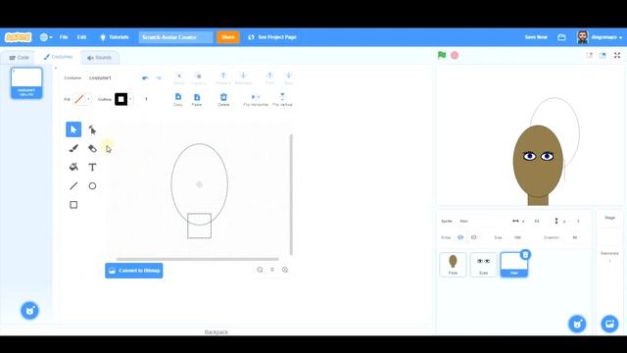Viewport: 627px width, 353px height.
Task: Click the Undo arrow
Action: coord(145,77)
